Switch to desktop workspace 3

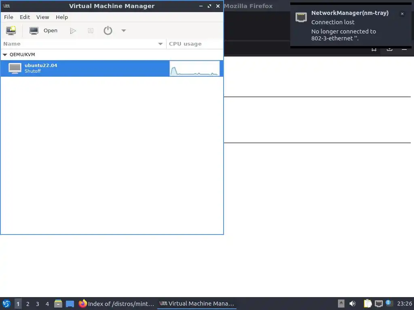pyautogui.click(x=38, y=304)
